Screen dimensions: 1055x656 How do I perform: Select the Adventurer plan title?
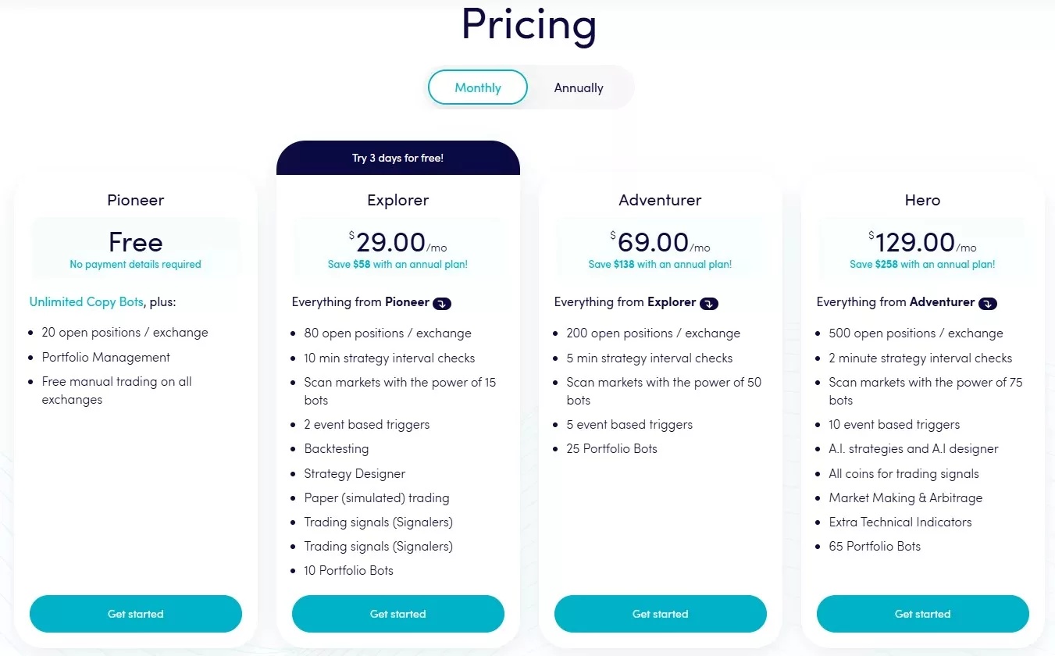point(661,200)
